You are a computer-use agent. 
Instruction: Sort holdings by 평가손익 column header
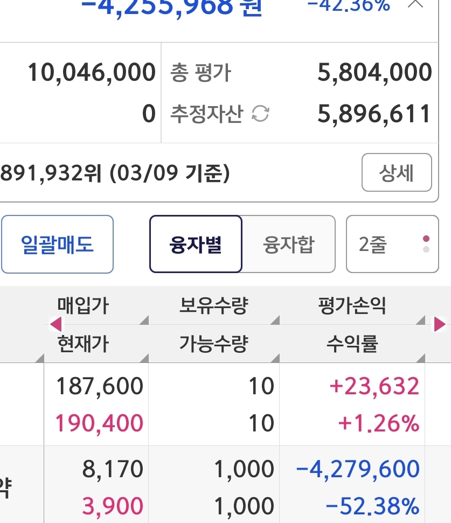[352, 306]
